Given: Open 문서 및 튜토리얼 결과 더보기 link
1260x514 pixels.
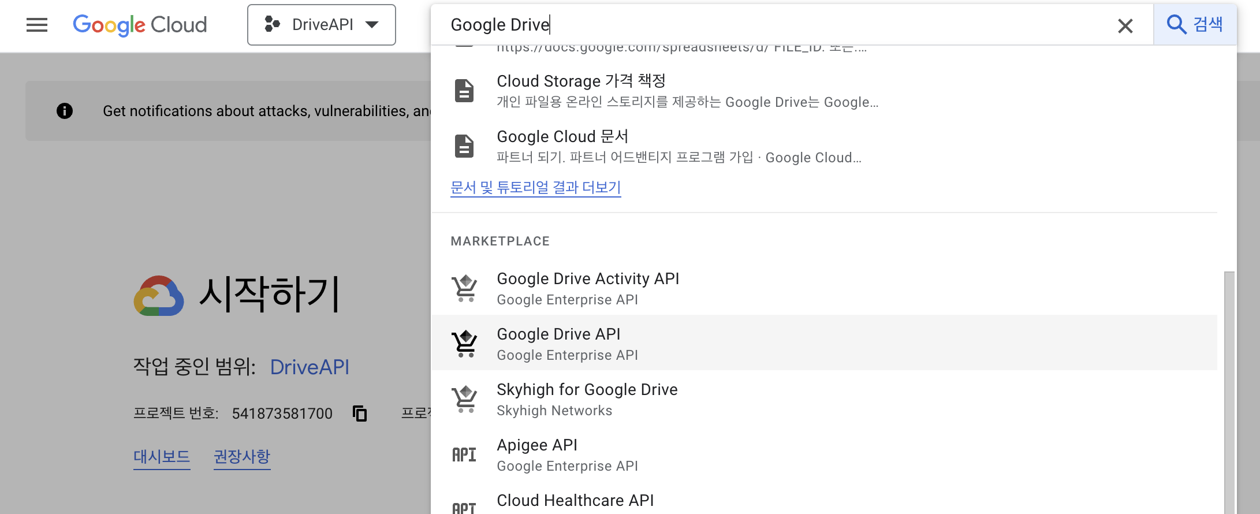Looking at the screenshot, I should [x=536, y=187].
